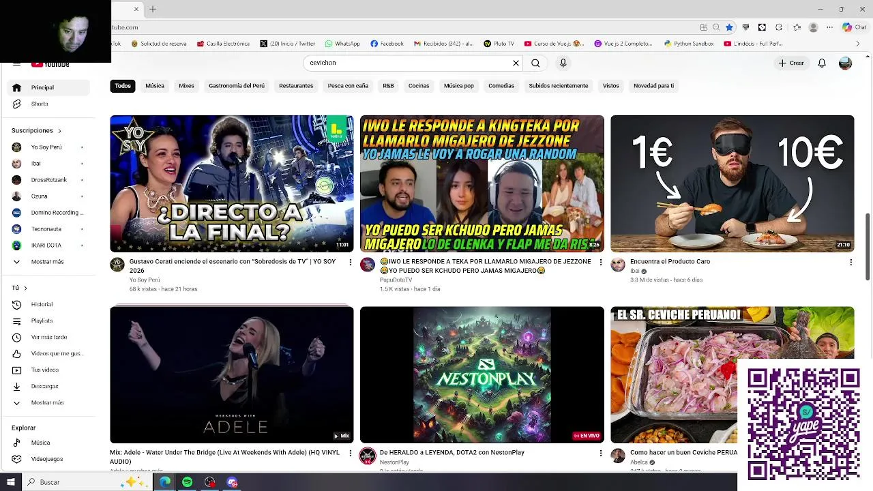
Task: Open the Adele Water Under The Bridge thumbnail
Action: [x=232, y=374]
